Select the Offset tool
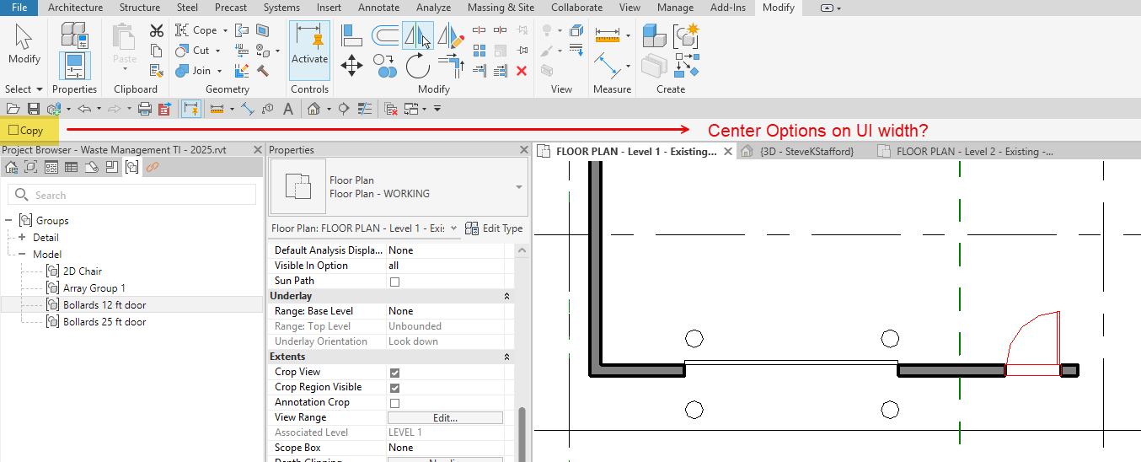This screenshot has height=462, width=1141. 385,35
